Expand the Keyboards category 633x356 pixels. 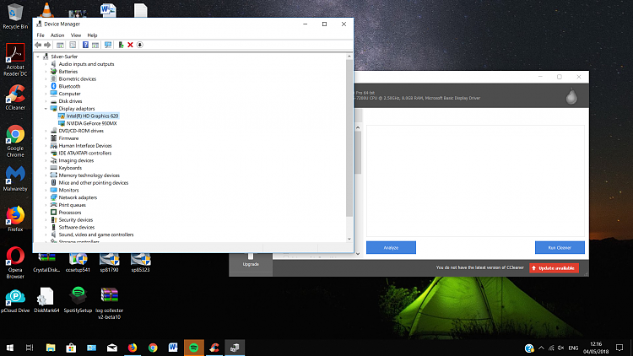pos(46,168)
